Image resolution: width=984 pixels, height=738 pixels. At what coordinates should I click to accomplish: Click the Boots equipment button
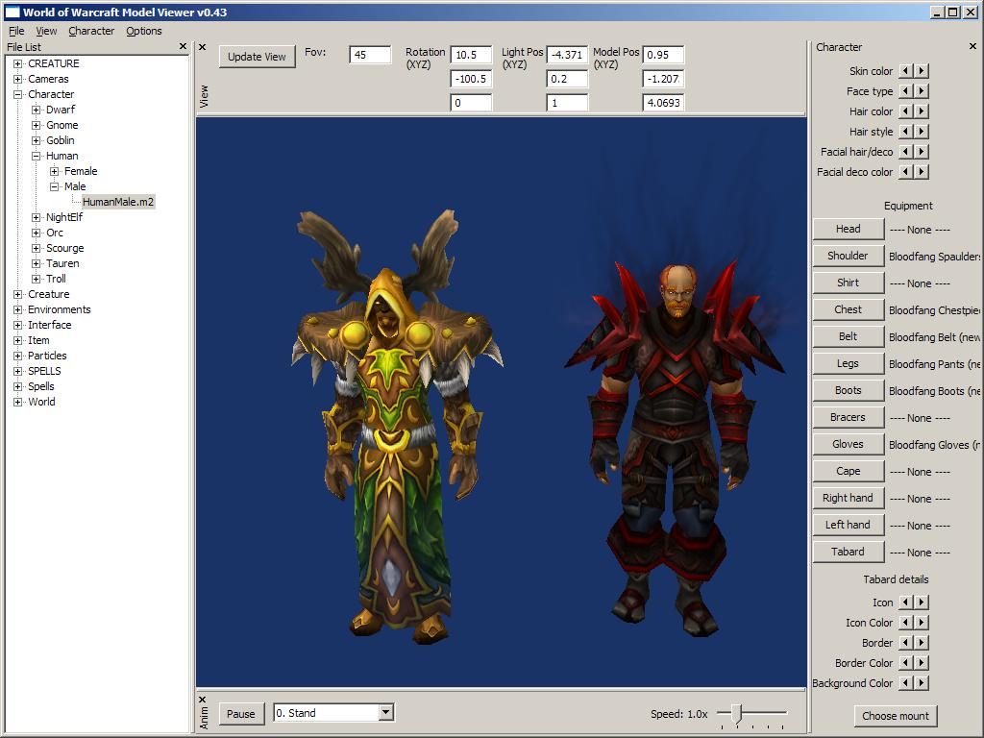click(848, 390)
